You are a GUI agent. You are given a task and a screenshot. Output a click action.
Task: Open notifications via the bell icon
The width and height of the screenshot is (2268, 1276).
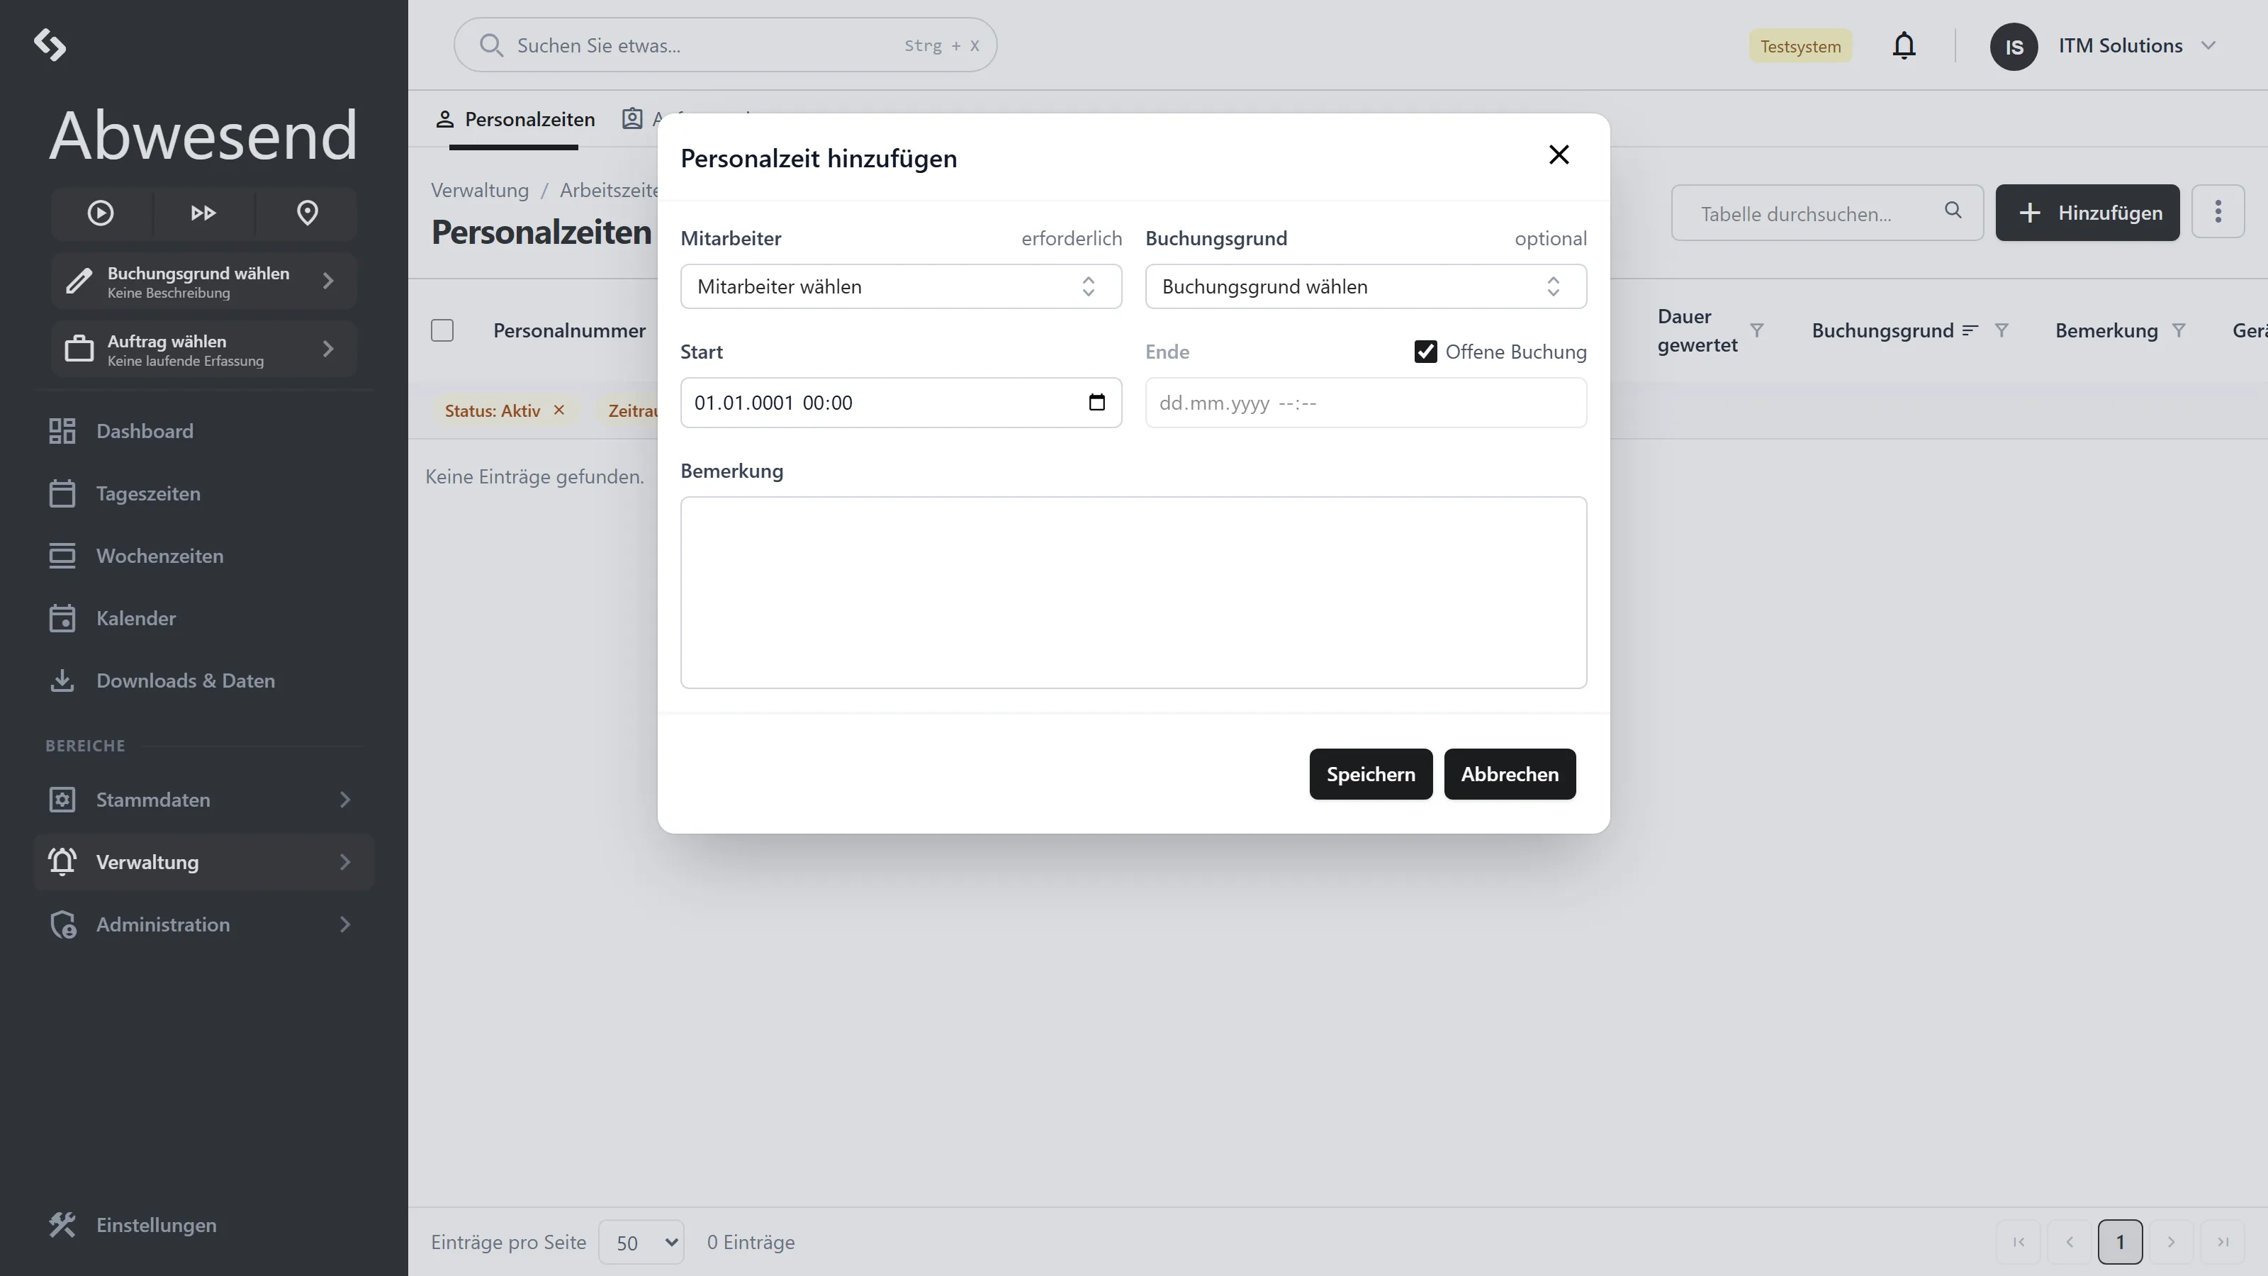click(1904, 46)
